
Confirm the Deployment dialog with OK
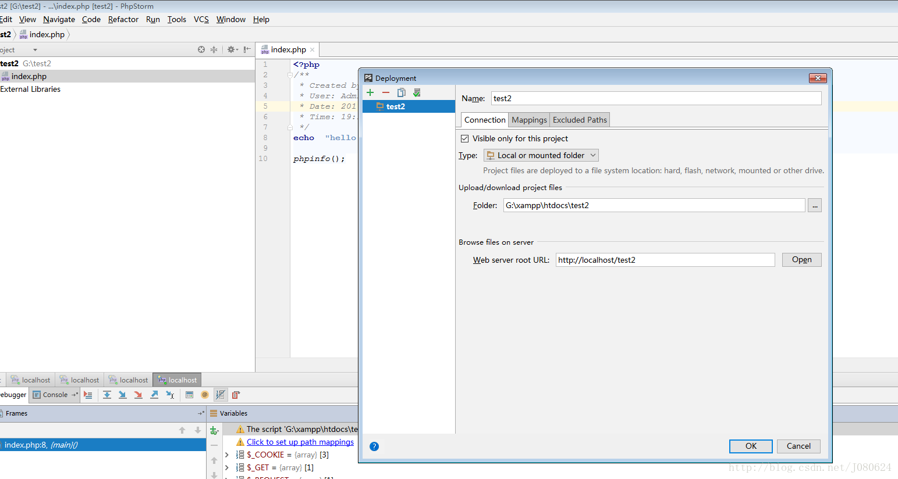(x=751, y=446)
